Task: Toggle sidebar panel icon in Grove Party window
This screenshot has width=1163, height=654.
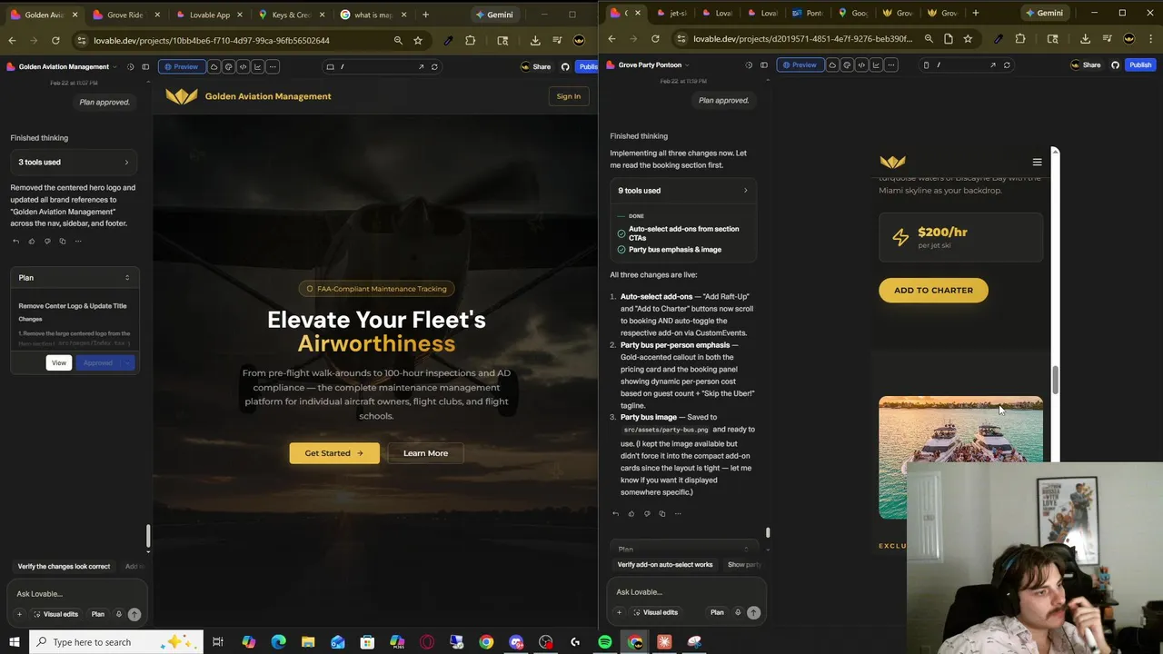Action: click(764, 64)
